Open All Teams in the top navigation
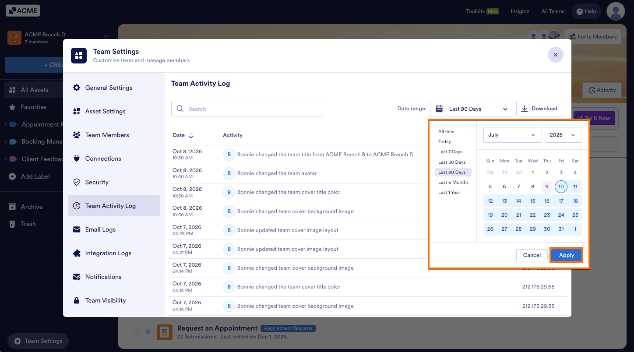Screen dimensions: 634x352 (x=553, y=11)
